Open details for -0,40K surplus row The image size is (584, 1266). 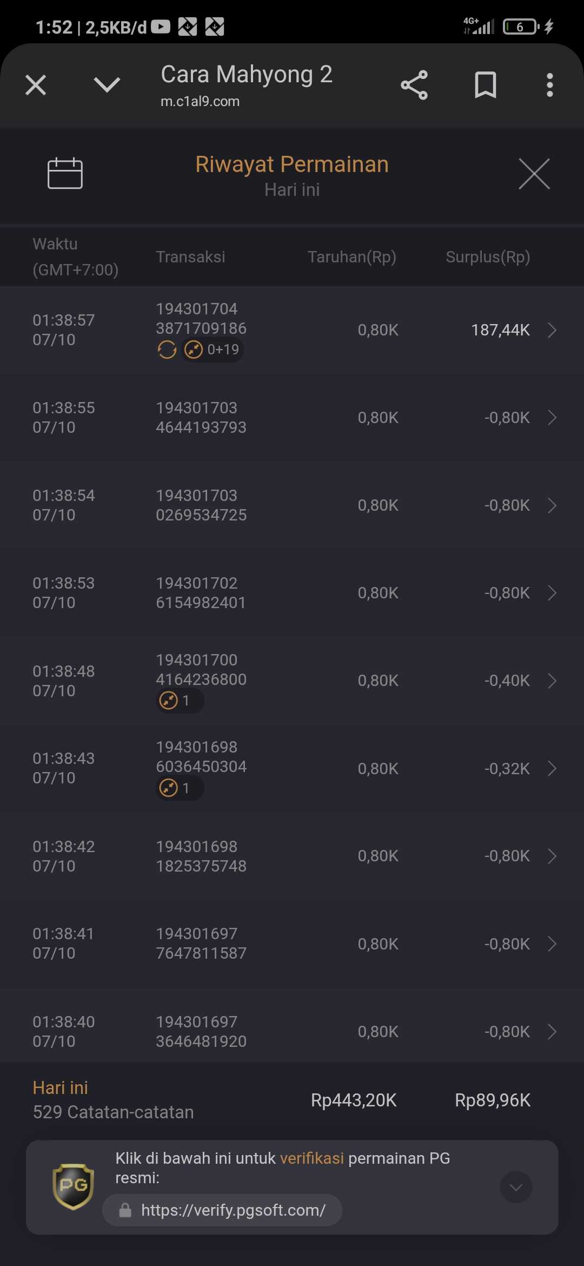pyautogui.click(x=552, y=681)
